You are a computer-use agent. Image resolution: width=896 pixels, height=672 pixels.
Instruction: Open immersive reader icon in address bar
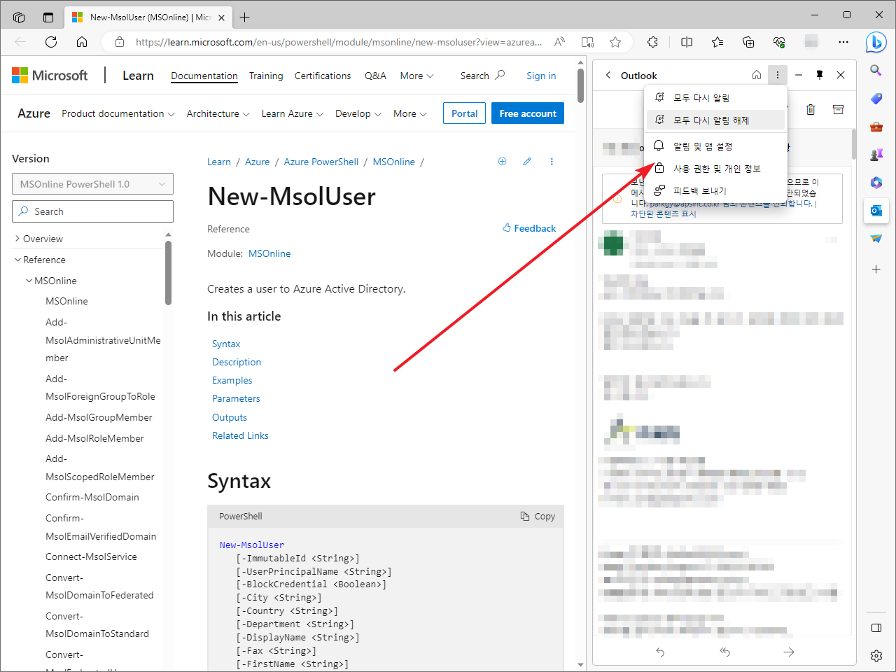click(587, 42)
